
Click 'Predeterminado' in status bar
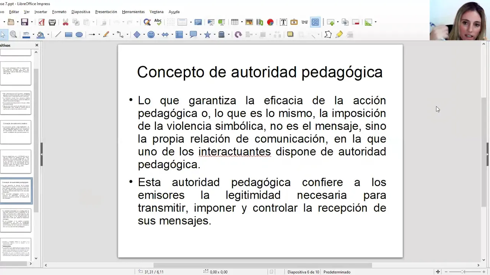point(337,272)
